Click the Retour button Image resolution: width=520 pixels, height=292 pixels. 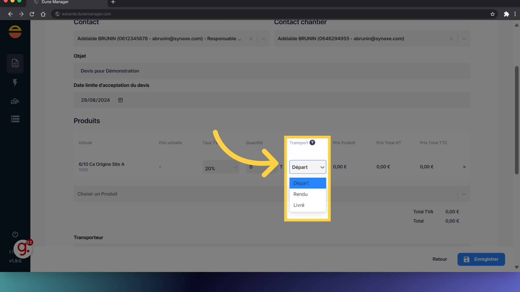tap(440, 259)
